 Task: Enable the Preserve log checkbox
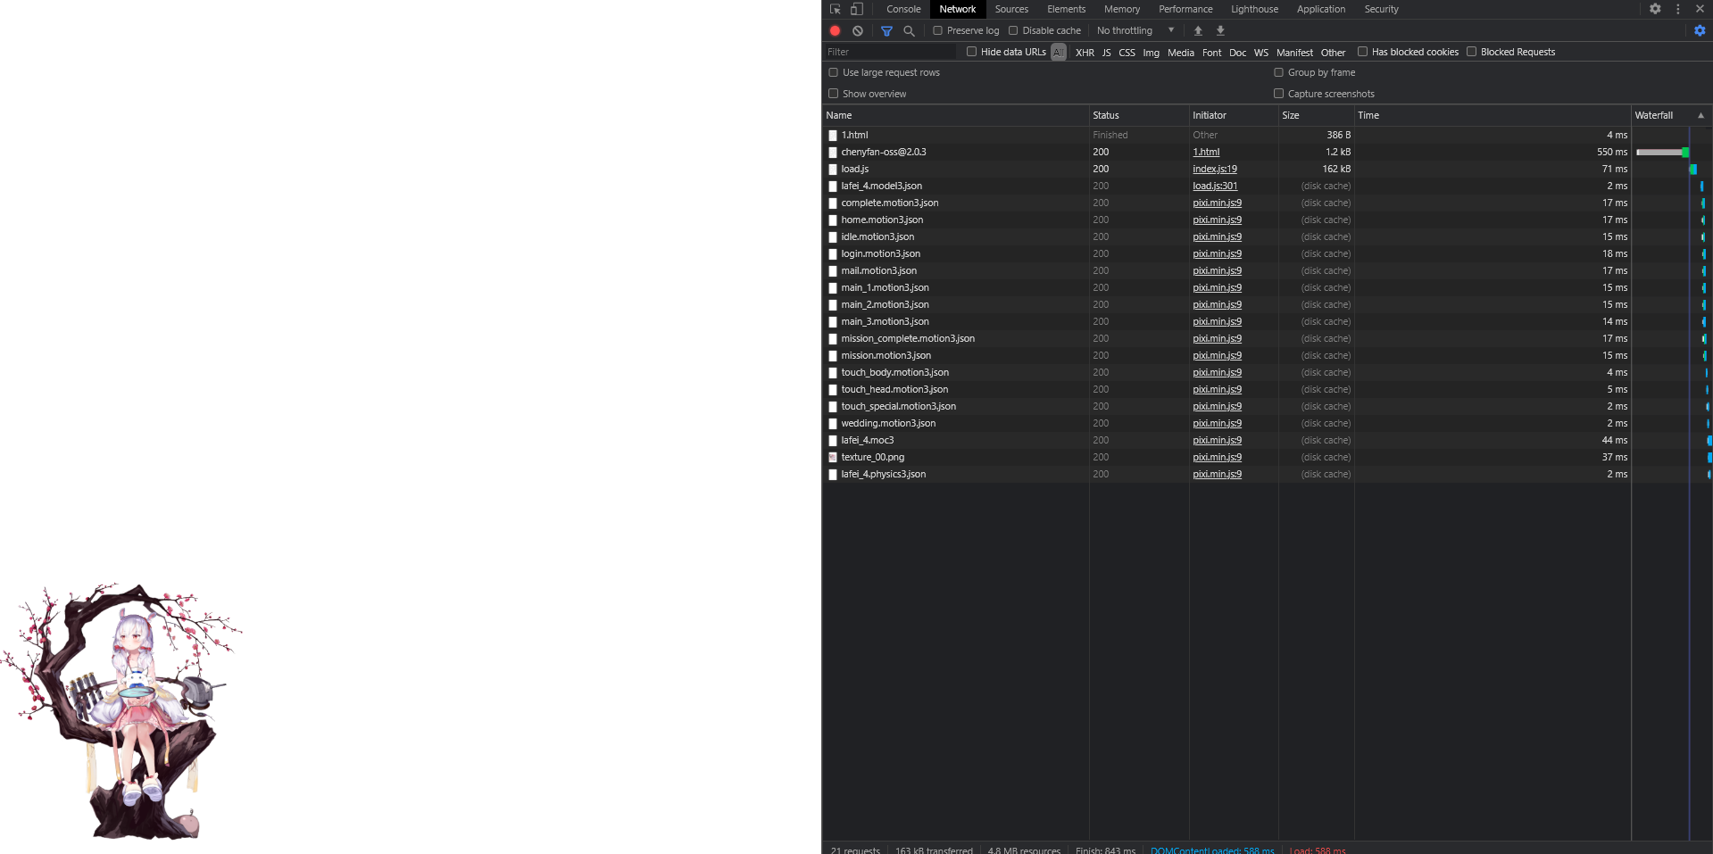[x=938, y=30]
